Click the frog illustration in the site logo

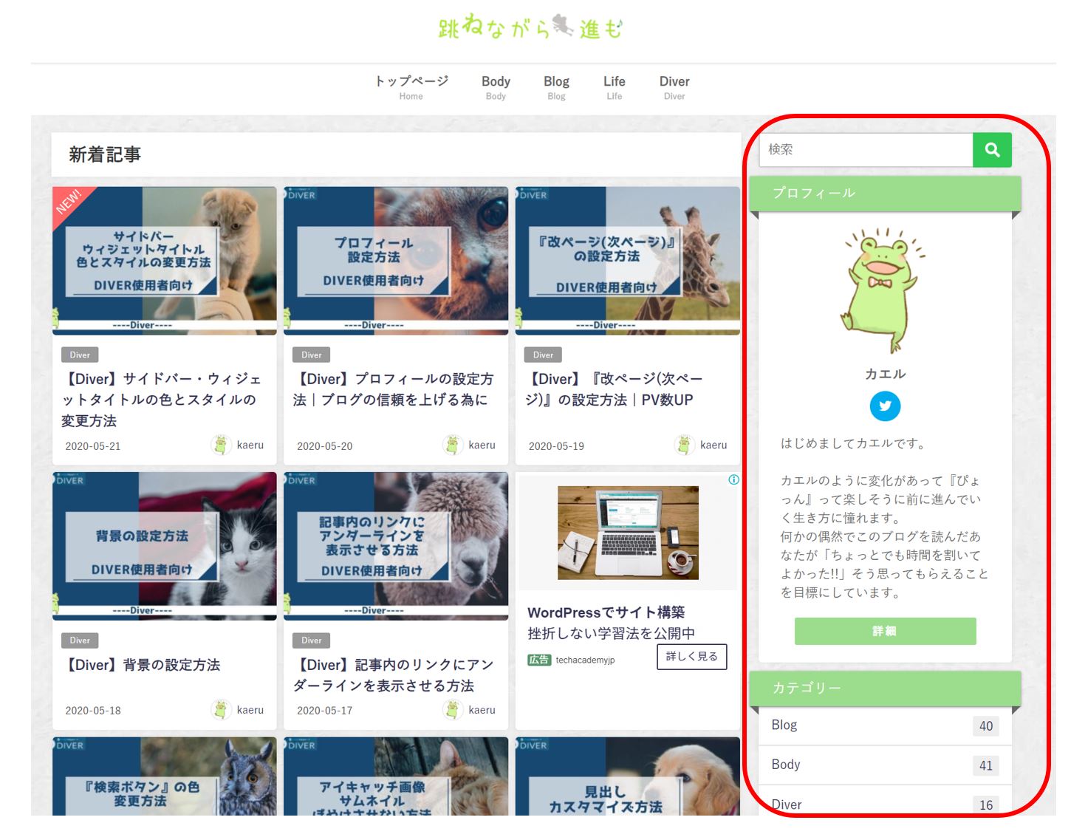coord(563,24)
